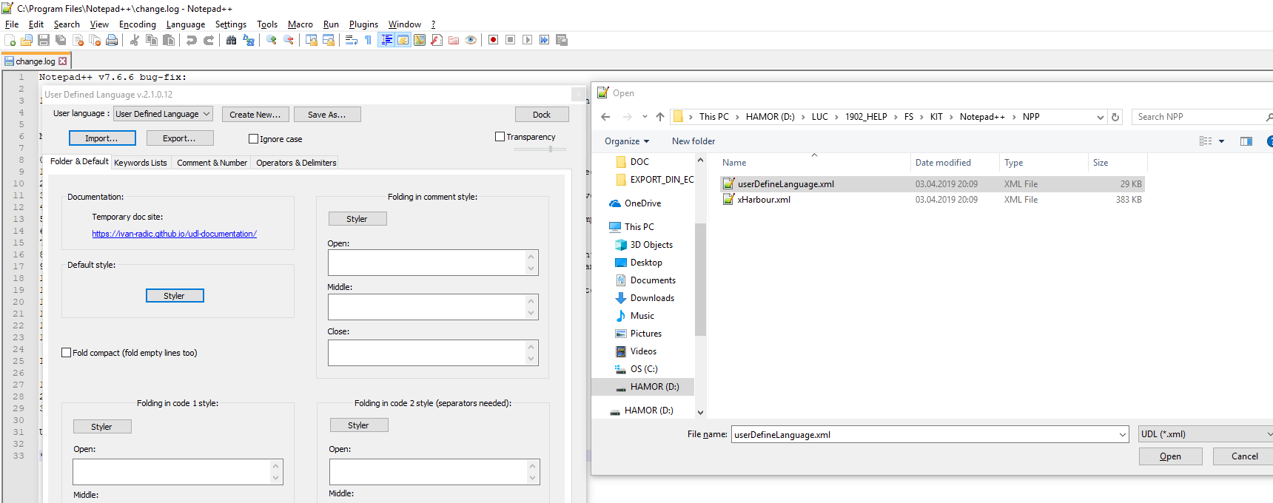Start macro recording with red record icon
Viewport: 1273px width, 503px height.
point(494,40)
